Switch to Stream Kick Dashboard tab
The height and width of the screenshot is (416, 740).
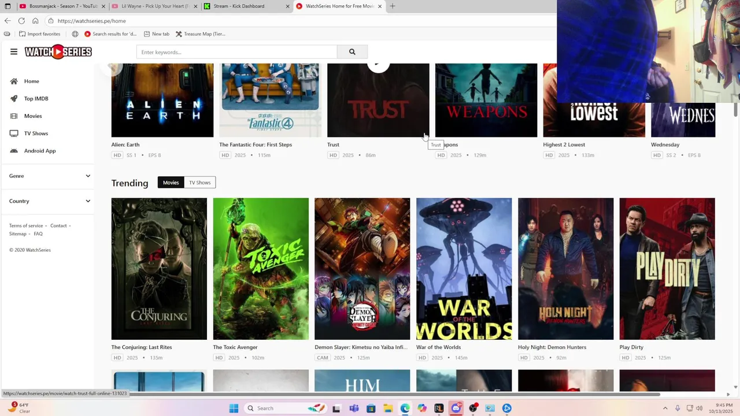[x=247, y=6]
